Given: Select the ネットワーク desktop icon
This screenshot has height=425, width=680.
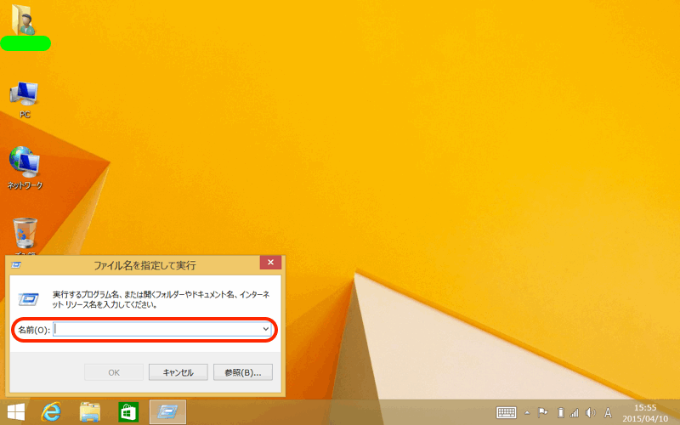Looking at the screenshot, I should tap(24, 161).
